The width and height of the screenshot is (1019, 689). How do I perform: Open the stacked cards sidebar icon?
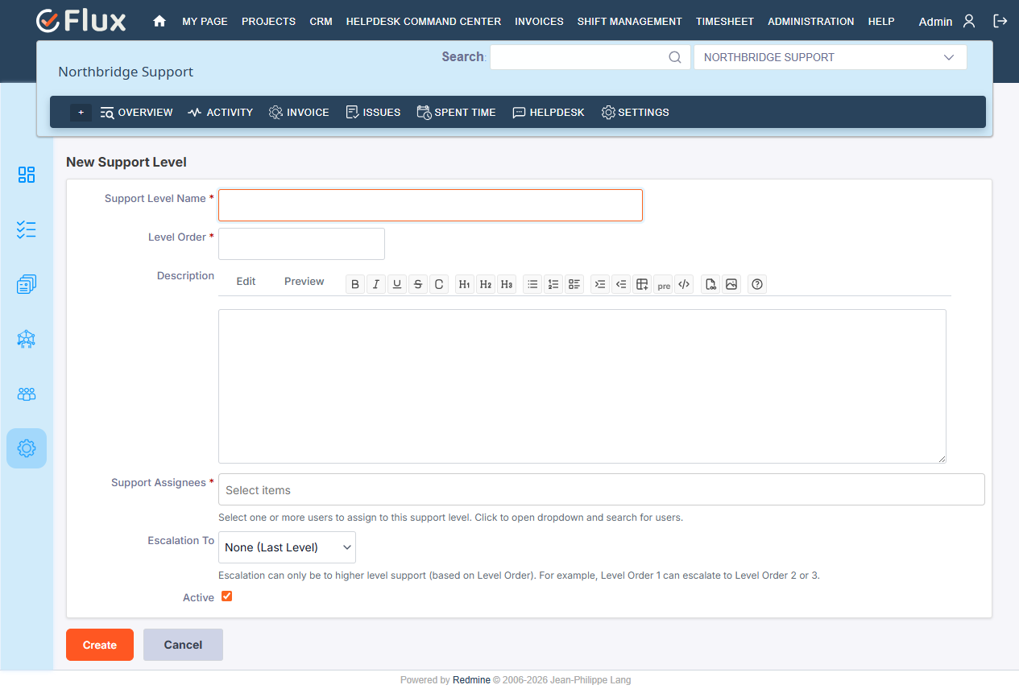click(27, 284)
